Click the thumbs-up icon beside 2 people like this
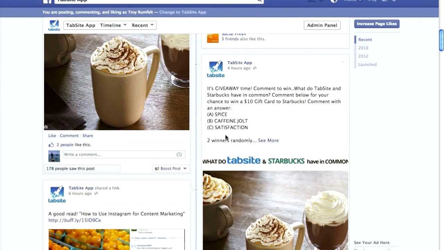 click(51, 145)
